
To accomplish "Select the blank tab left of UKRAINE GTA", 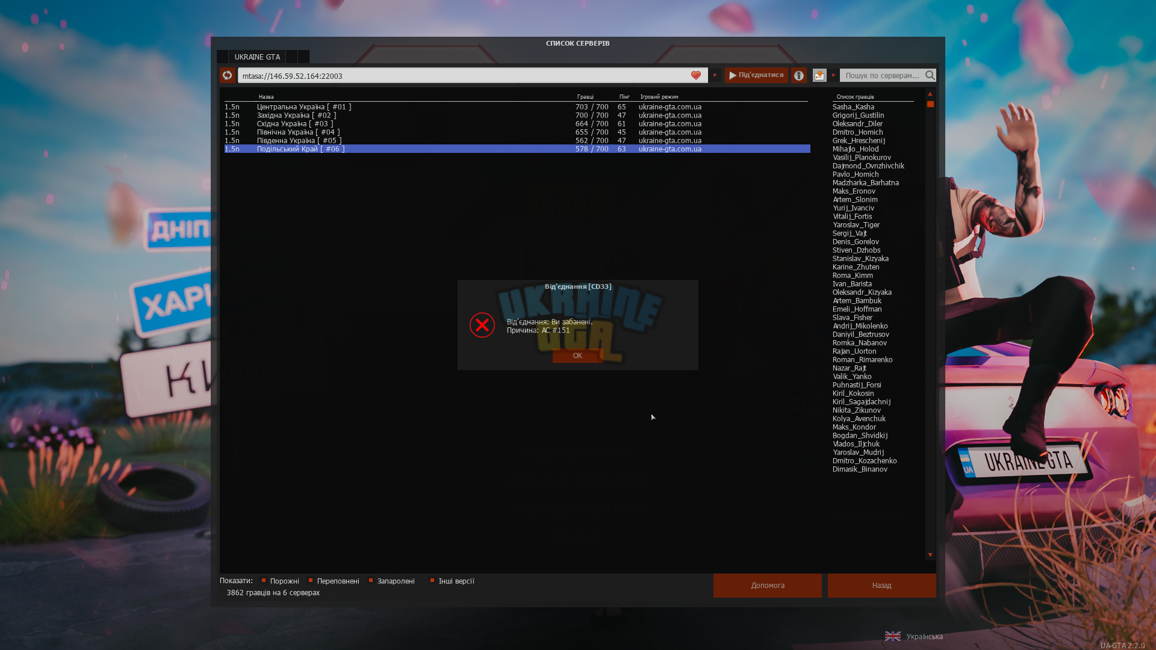I will [x=222, y=57].
